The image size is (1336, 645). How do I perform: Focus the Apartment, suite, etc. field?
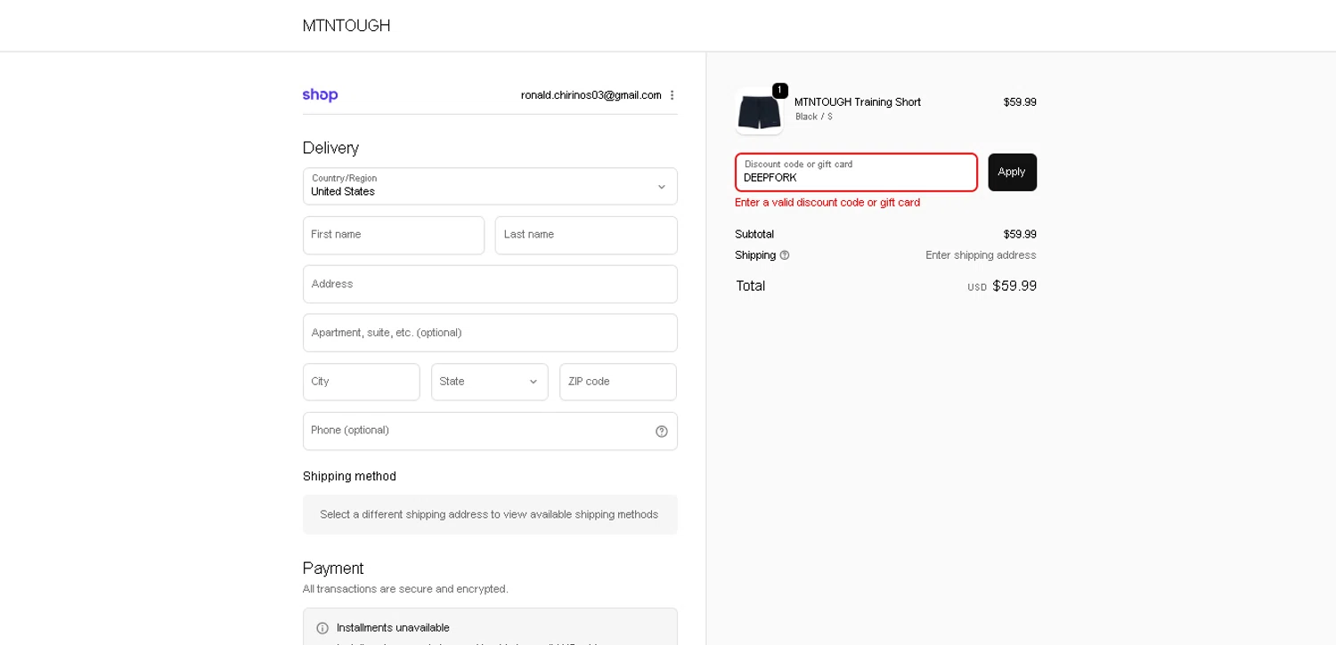tap(490, 333)
